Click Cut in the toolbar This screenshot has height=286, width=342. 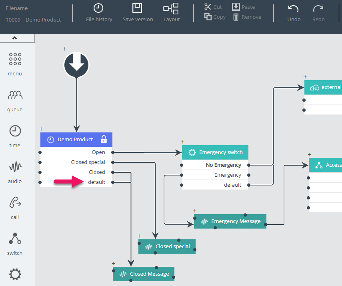click(213, 7)
